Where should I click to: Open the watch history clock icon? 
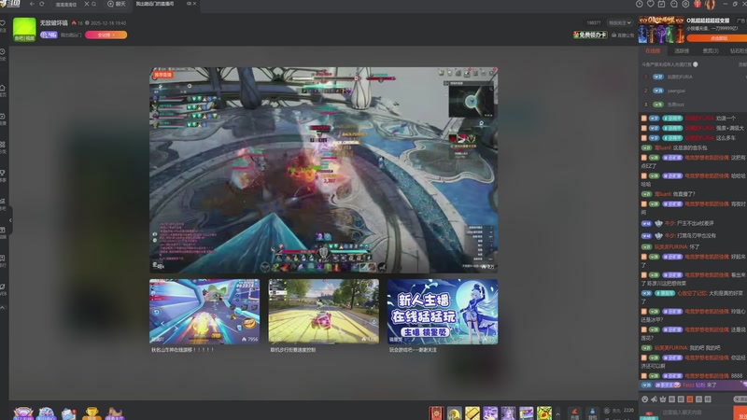pyautogui.click(x=640, y=4)
